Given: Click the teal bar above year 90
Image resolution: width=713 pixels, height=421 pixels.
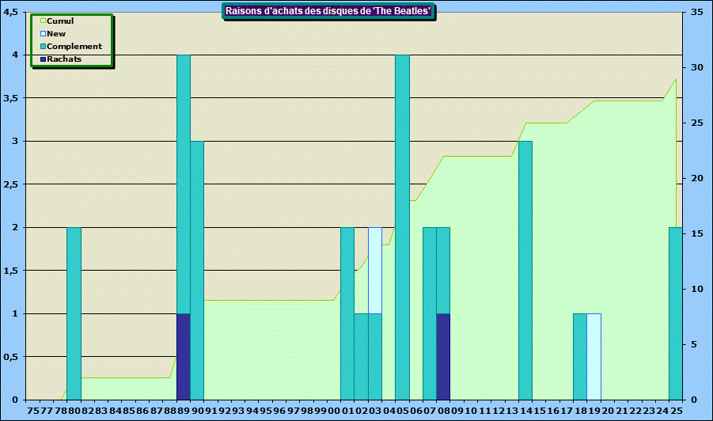Looking at the screenshot, I should pyautogui.click(x=197, y=269).
